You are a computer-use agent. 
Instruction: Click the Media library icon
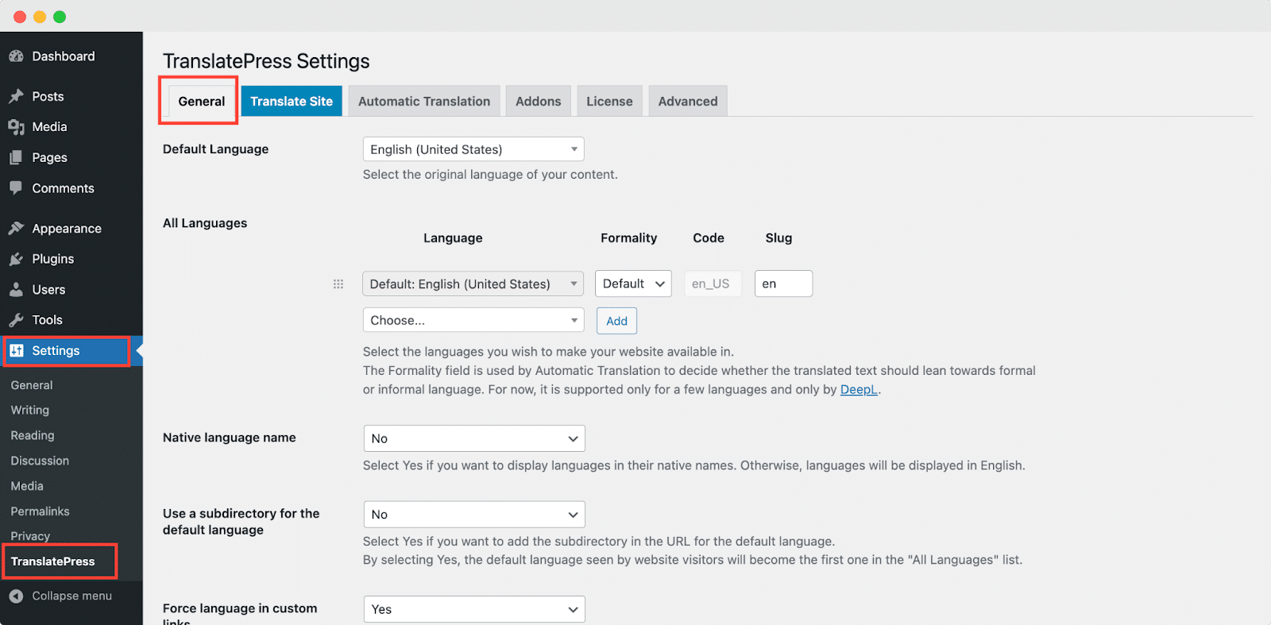pyautogui.click(x=16, y=127)
